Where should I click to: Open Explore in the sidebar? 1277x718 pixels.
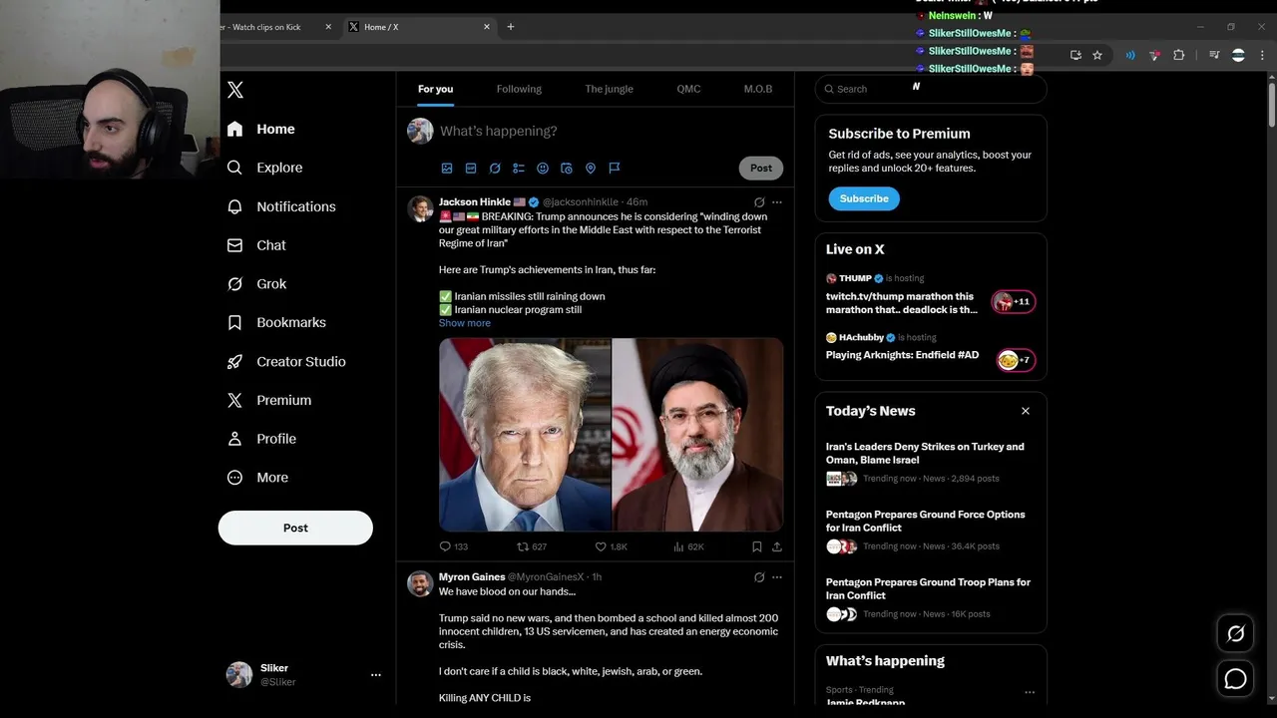click(x=265, y=168)
